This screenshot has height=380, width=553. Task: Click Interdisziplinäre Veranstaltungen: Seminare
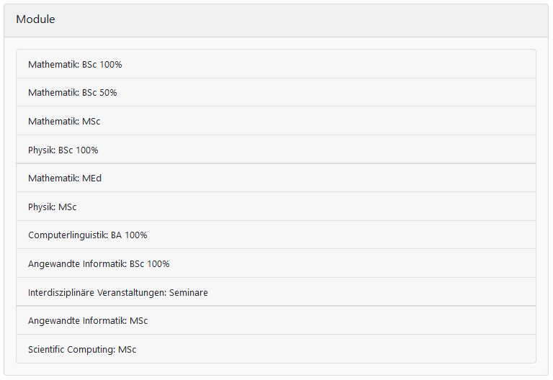coord(118,293)
